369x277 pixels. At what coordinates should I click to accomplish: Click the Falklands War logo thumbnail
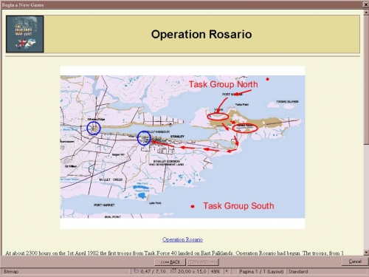click(25, 34)
